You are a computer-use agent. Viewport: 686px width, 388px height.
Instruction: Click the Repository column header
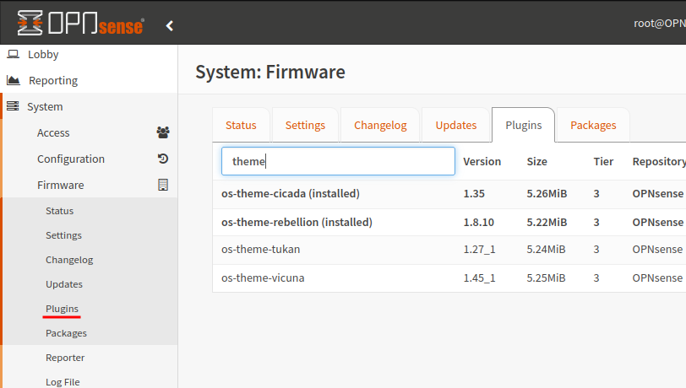click(659, 162)
